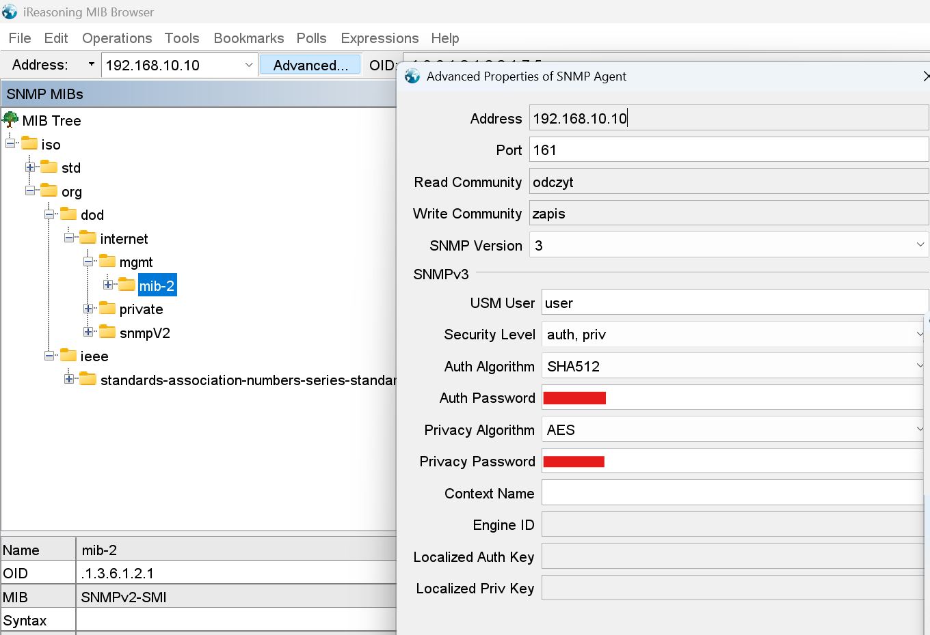Collapse the org tree node
This screenshot has width=930, height=635.
pyautogui.click(x=30, y=190)
